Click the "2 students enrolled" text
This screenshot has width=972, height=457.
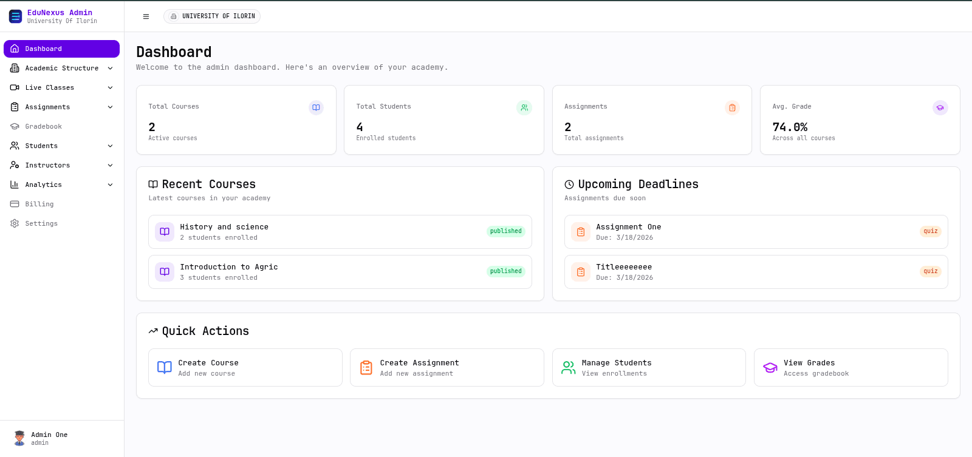(219, 238)
